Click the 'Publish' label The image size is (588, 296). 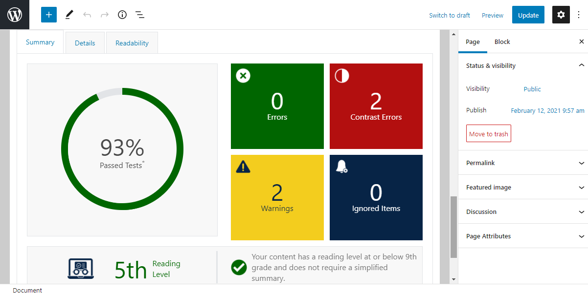pos(476,110)
